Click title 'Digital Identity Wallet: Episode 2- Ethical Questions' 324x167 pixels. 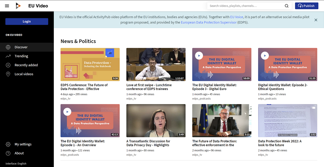tap(283, 87)
